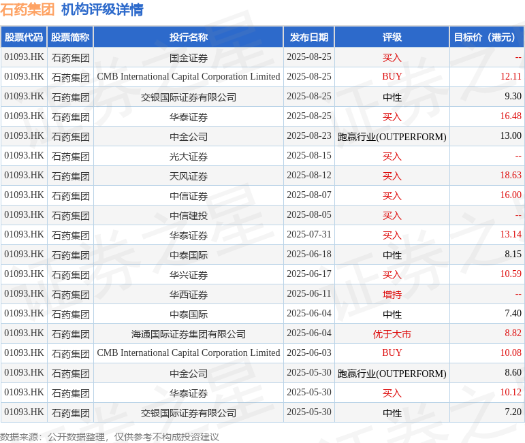The width and height of the screenshot is (525, 443).
Task: Click the target price 8.15
Action: pos(513,255)
